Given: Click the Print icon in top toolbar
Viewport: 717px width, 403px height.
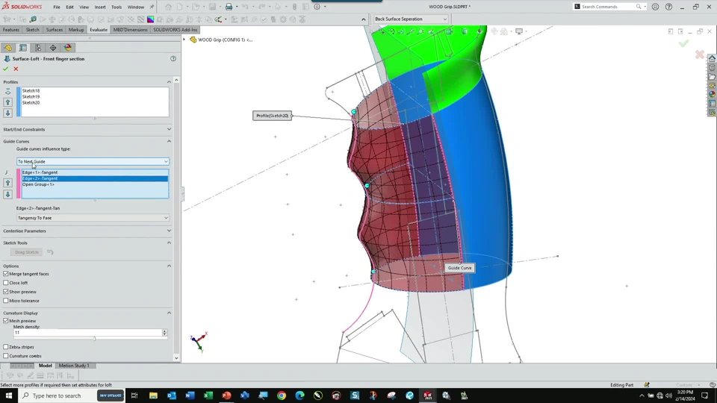Looking at the screenshot, I should coord(229,7).
